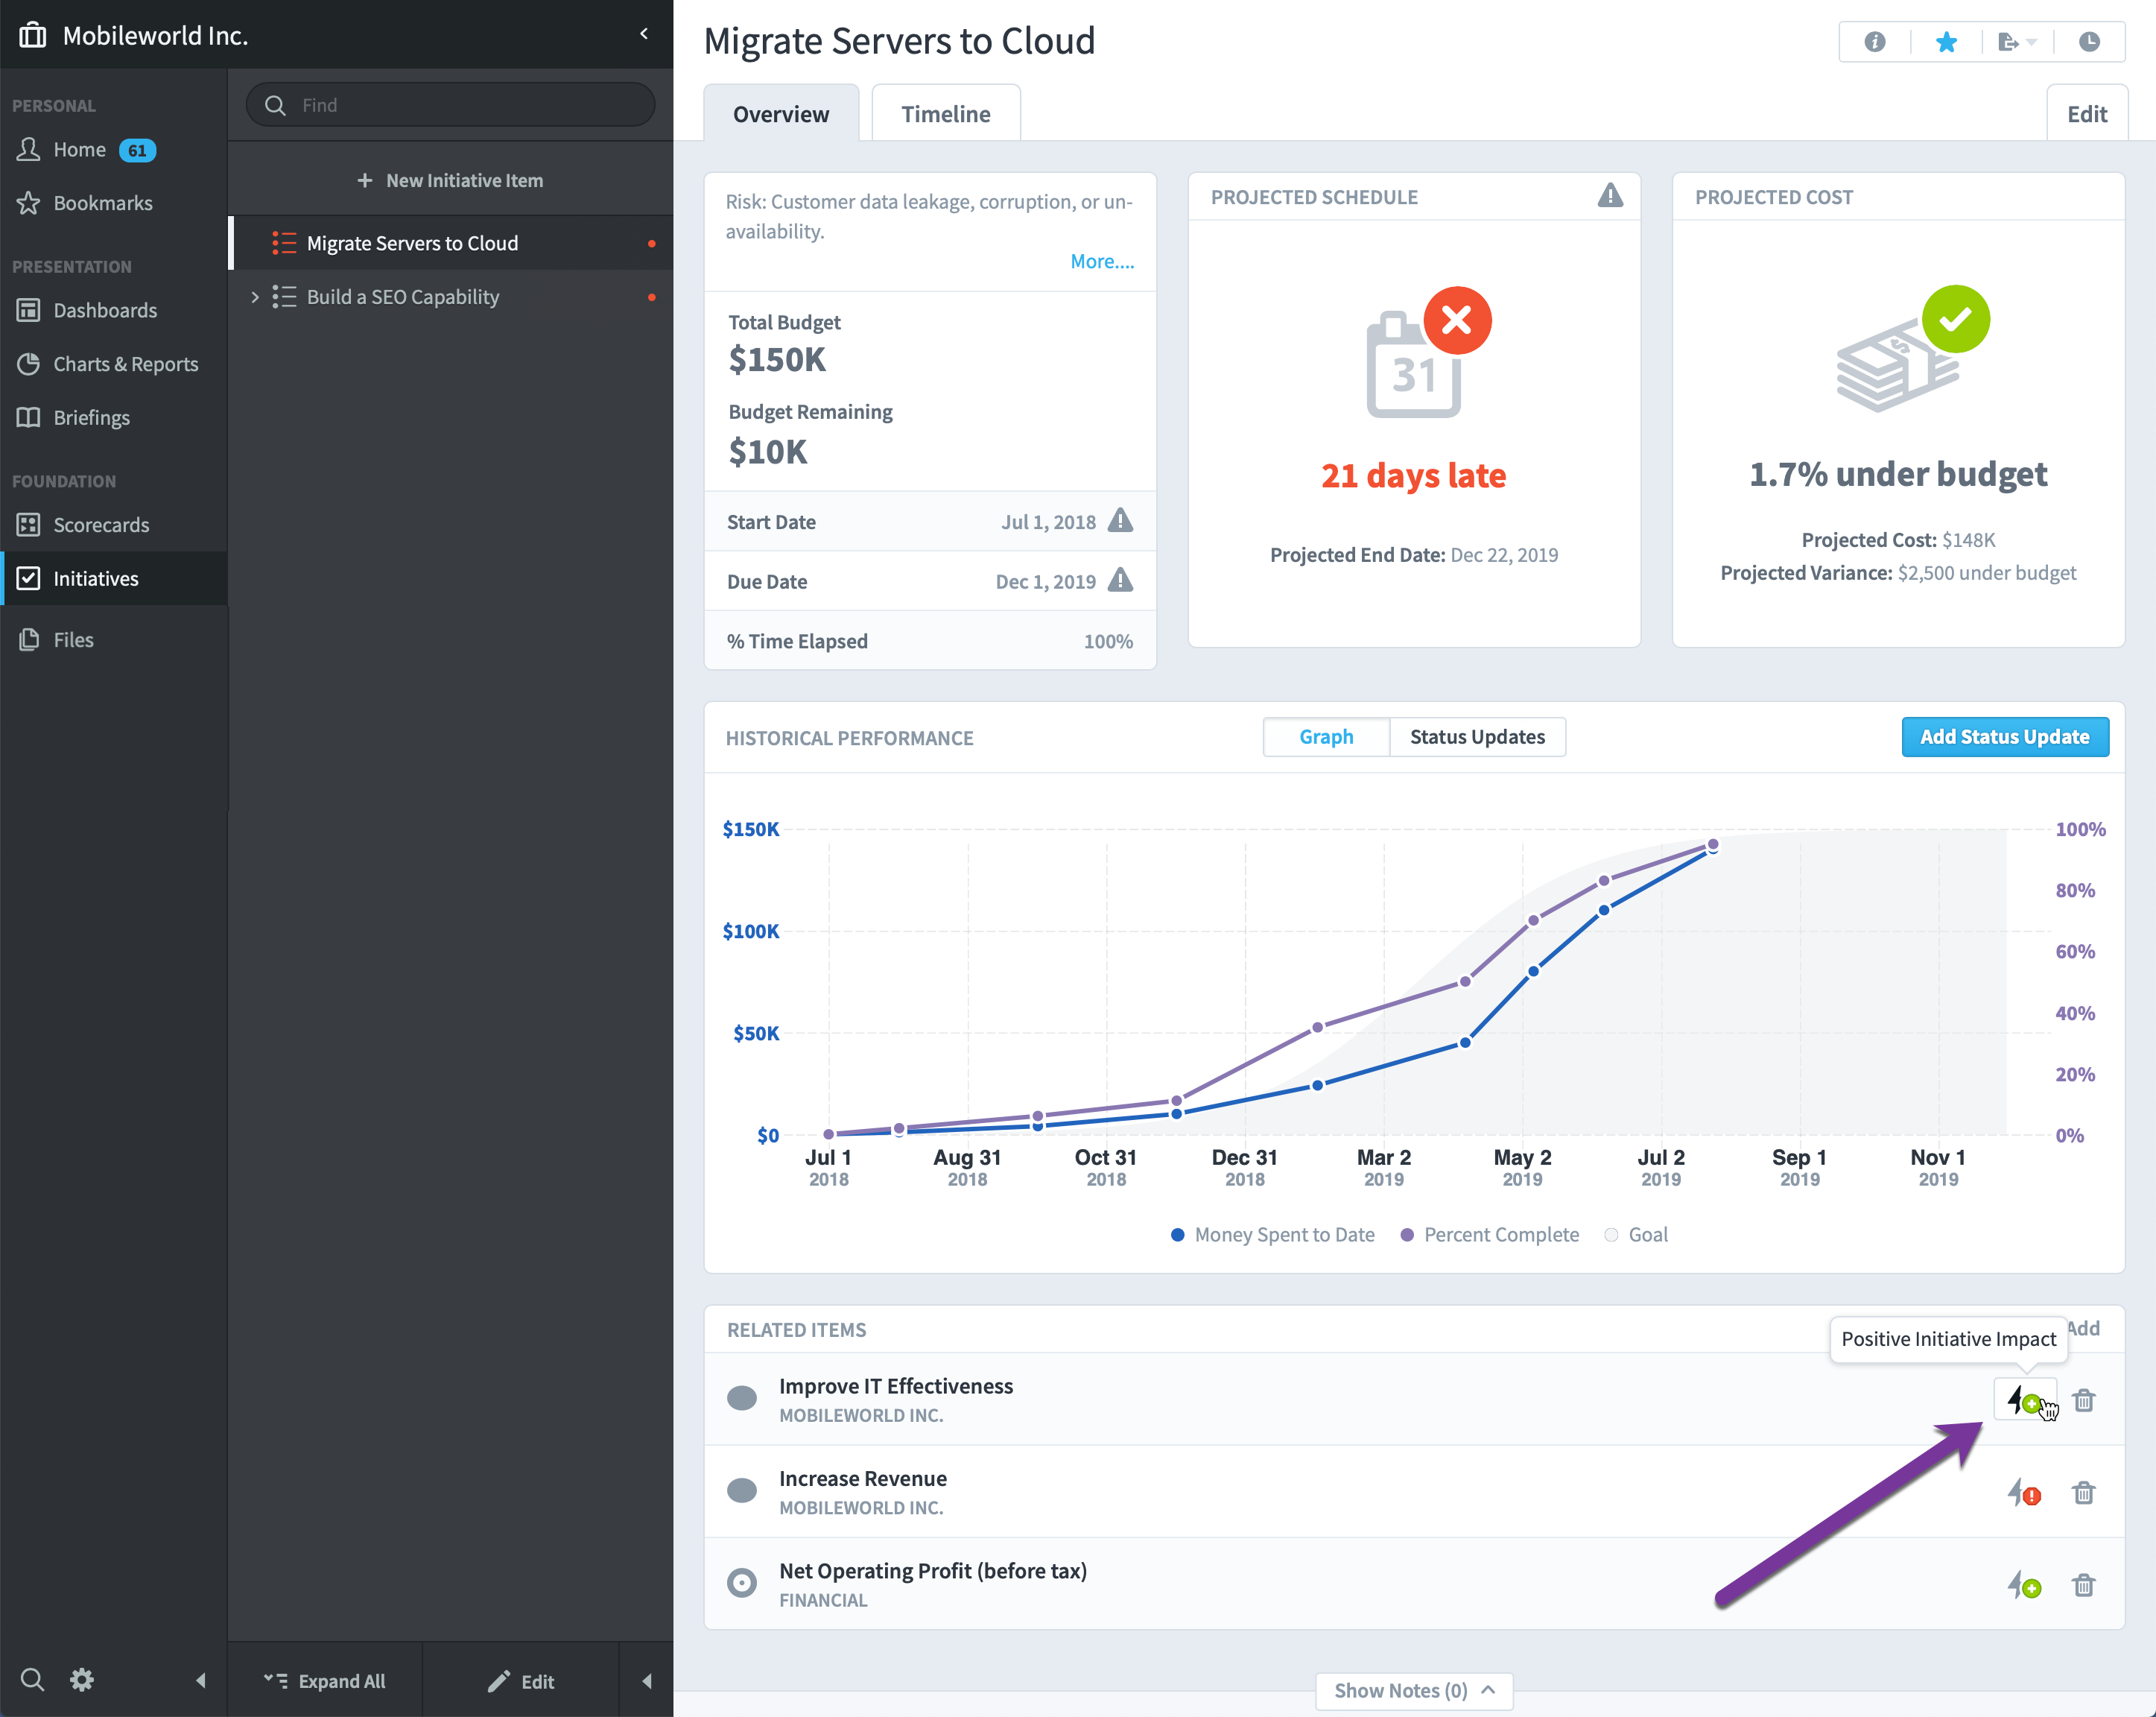Expand Build a SEO Capability tree arrow
The height and width of the screenshot is (1717, 2156).
[254, 297]
